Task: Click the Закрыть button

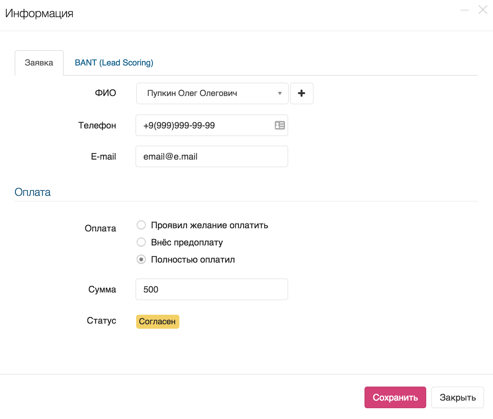Action: pos(457,397)
